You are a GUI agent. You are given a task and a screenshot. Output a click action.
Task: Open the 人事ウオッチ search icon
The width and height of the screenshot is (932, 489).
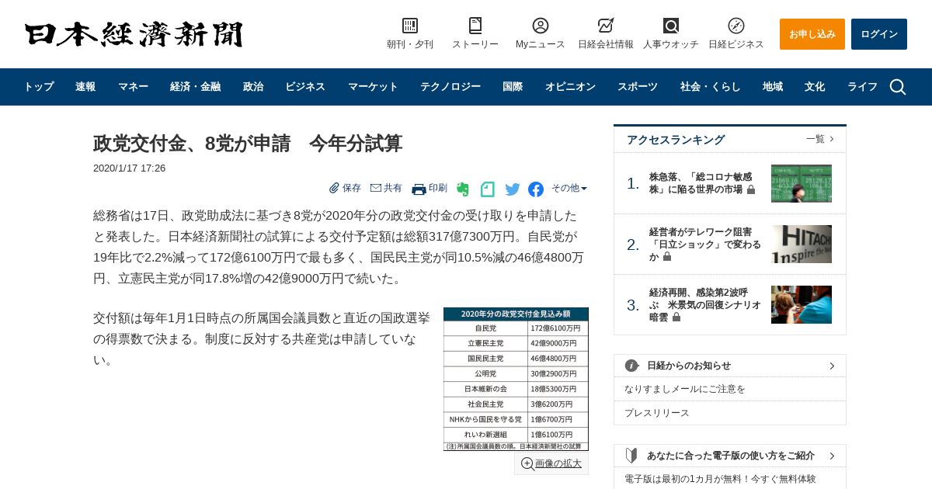(671, 26)
